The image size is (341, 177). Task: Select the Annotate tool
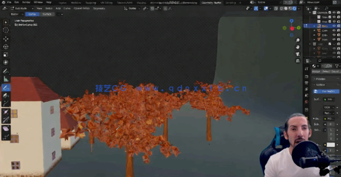click(6, 71)
